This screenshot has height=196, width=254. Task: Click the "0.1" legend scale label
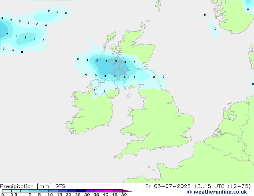4,194
